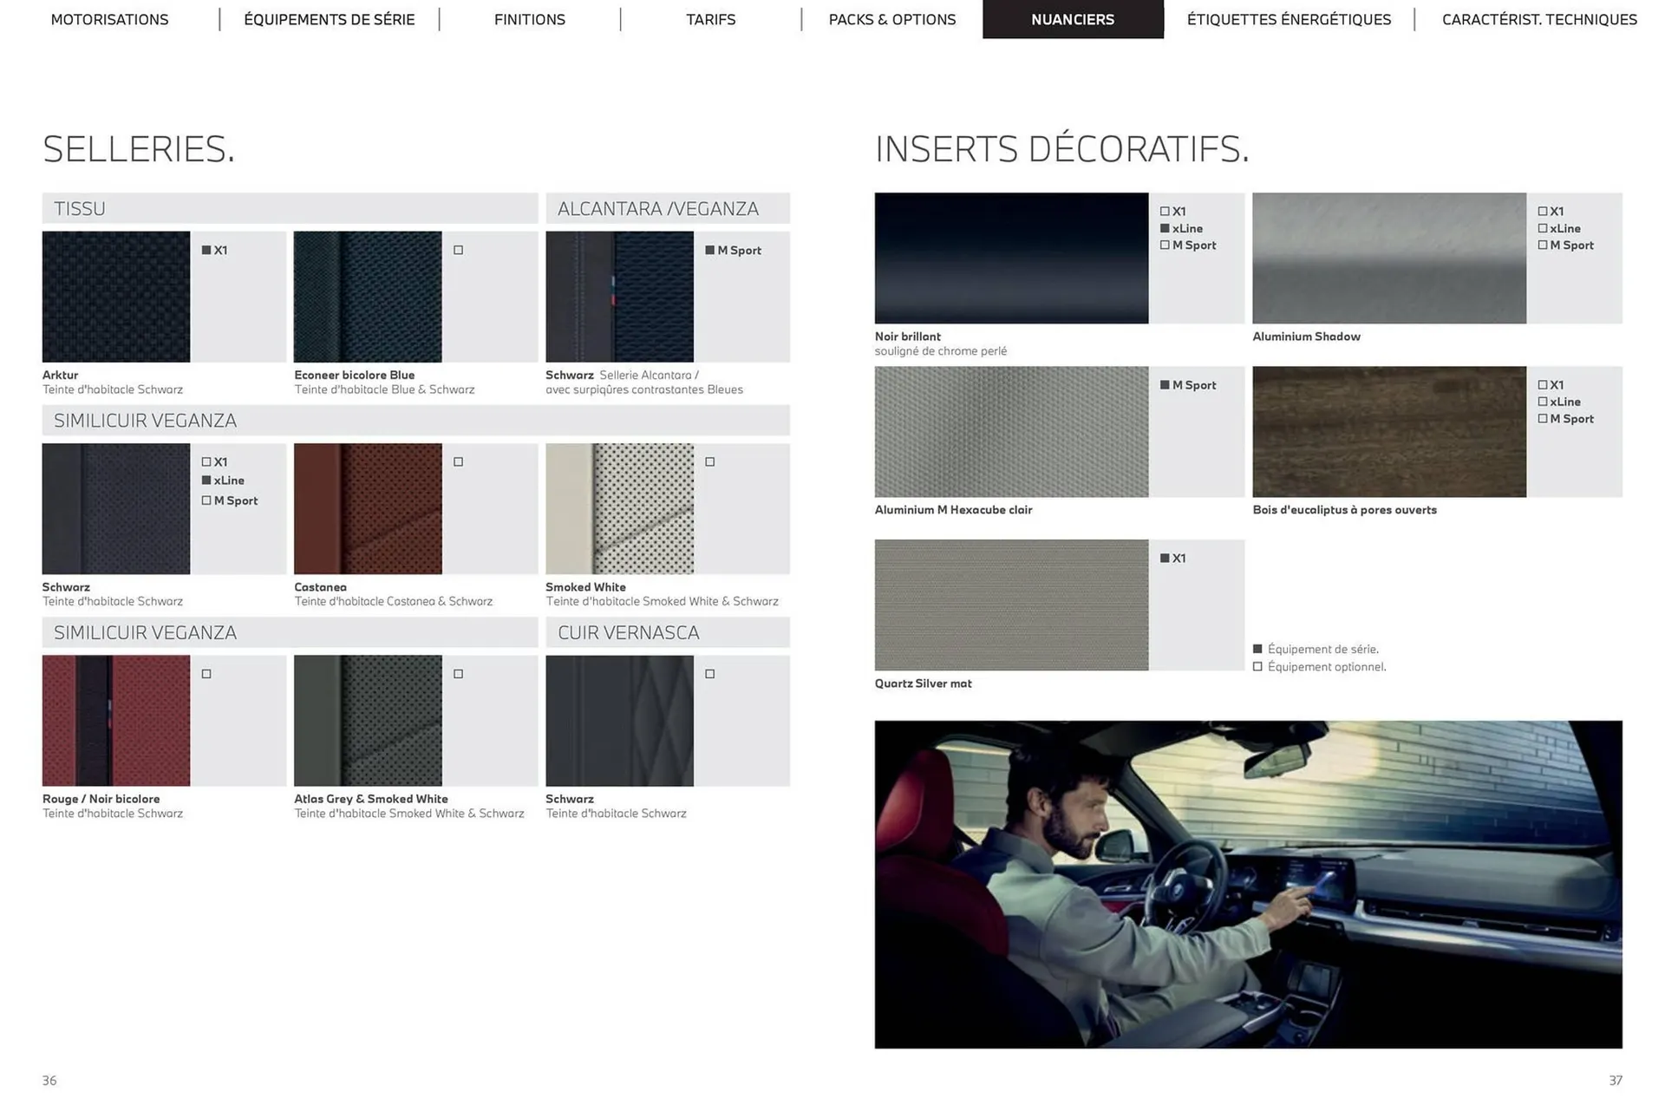Enable the xLine option for Aluminium Shadow

[1543, 228]
